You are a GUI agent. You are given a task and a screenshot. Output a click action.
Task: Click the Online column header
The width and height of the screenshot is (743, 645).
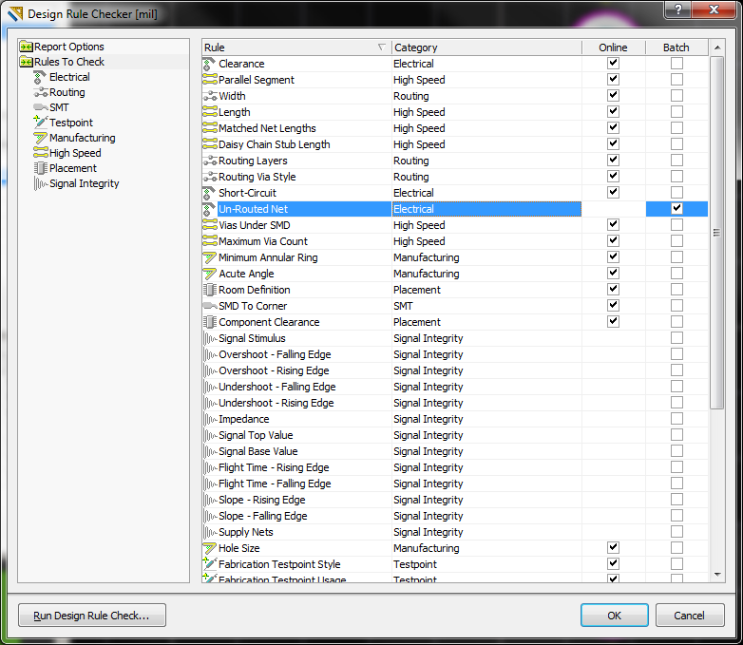tap(613, 47)
